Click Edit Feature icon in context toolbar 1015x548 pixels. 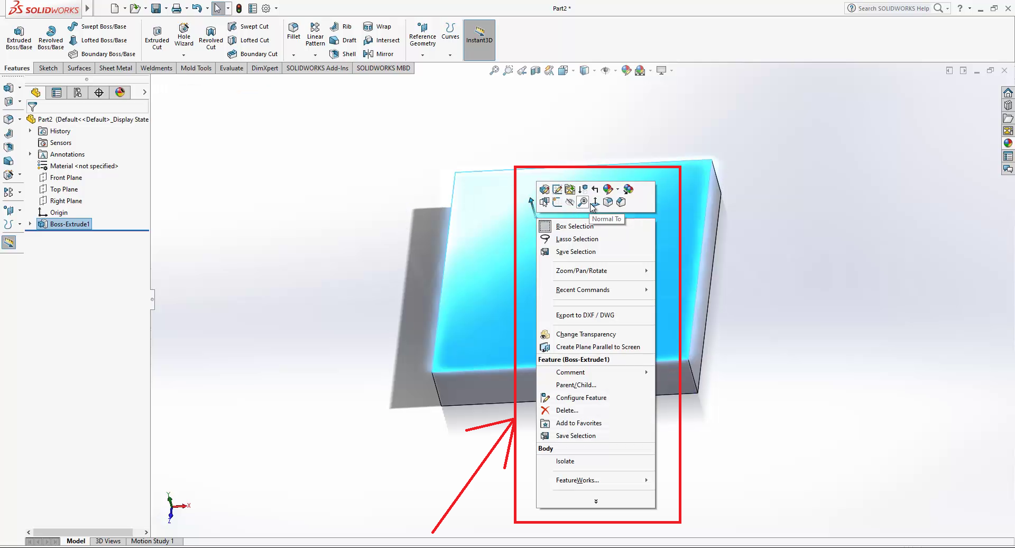545,189
